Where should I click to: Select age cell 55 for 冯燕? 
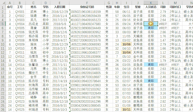(x=117, y=69)
